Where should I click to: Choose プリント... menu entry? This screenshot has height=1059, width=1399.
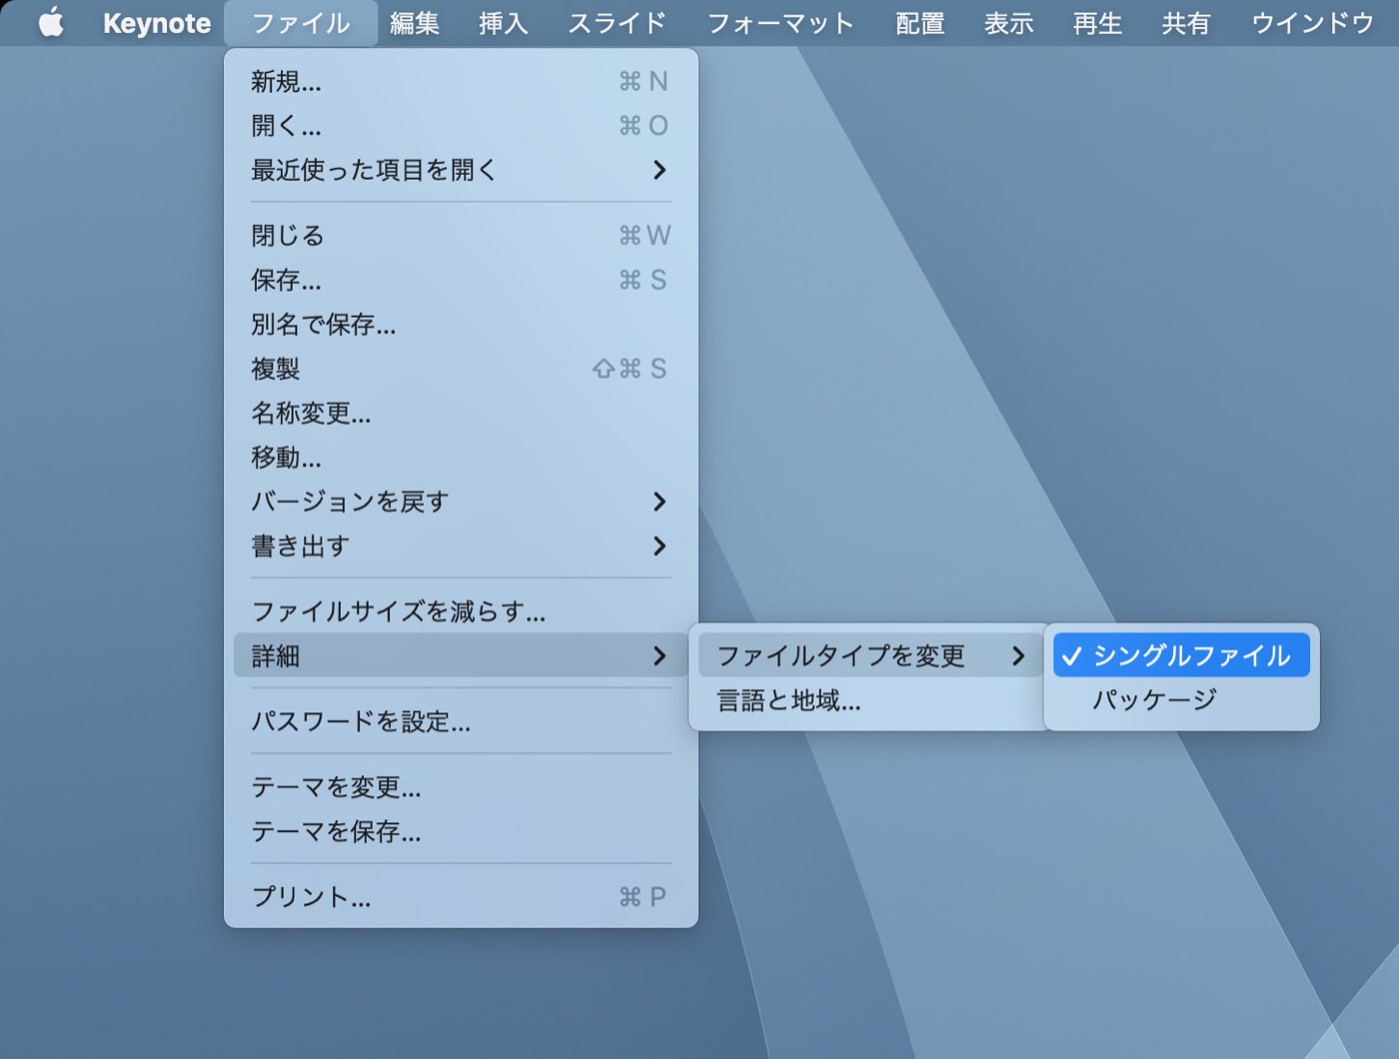461,897
